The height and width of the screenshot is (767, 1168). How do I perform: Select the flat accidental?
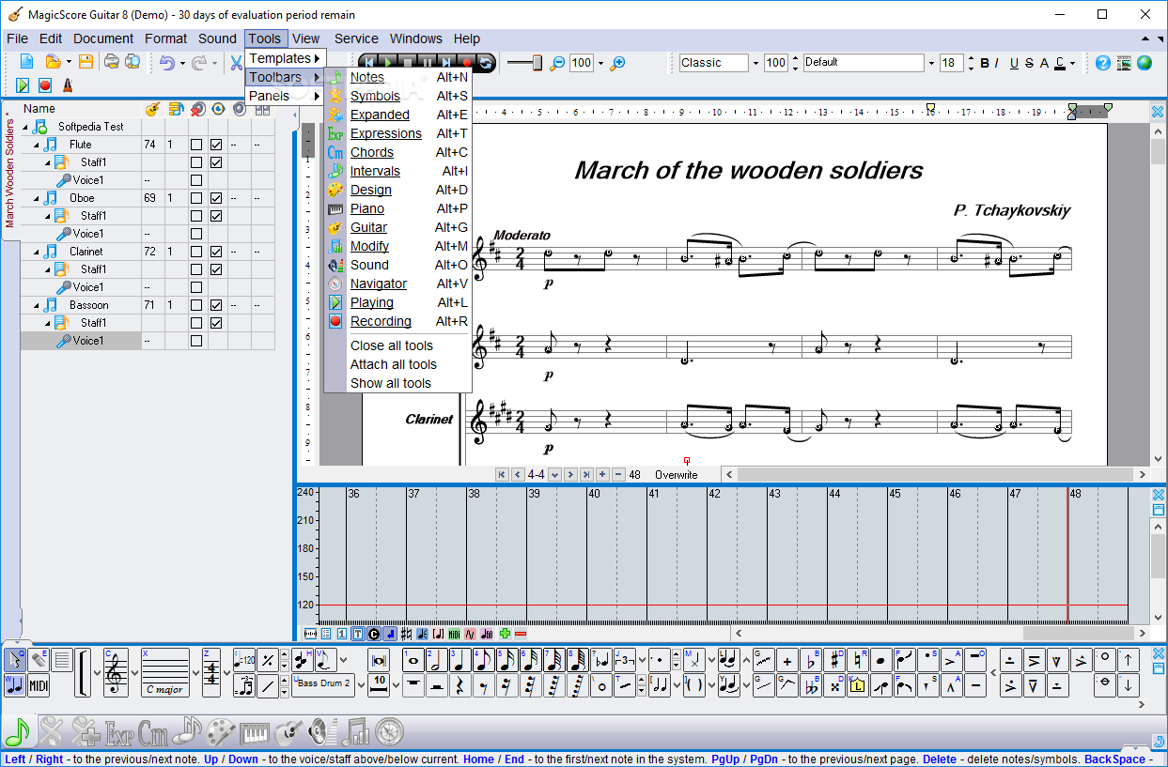coord(811,660)
